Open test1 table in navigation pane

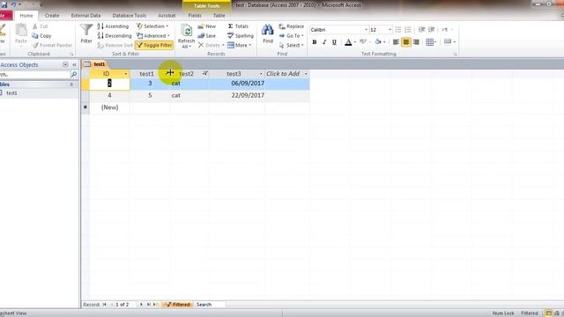point(11,93)
